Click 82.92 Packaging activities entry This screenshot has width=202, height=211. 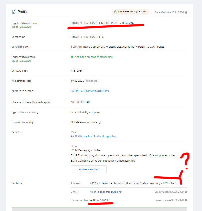coord(86,150)
